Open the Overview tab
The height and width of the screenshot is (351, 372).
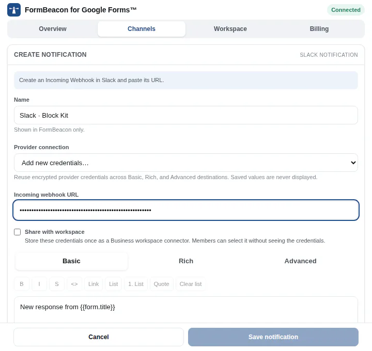pyautogui.click(x=53, y=29)
